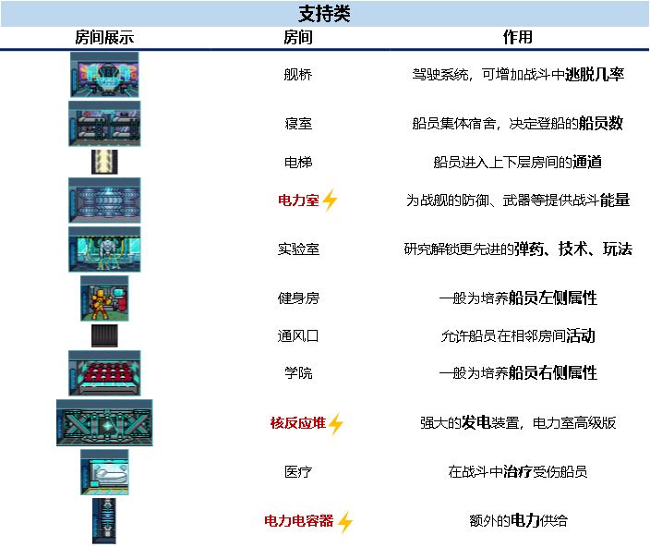The width and height of the screenshot is (650, 547).
Task: Select the 支持类 title header
Action: point(325,14)
